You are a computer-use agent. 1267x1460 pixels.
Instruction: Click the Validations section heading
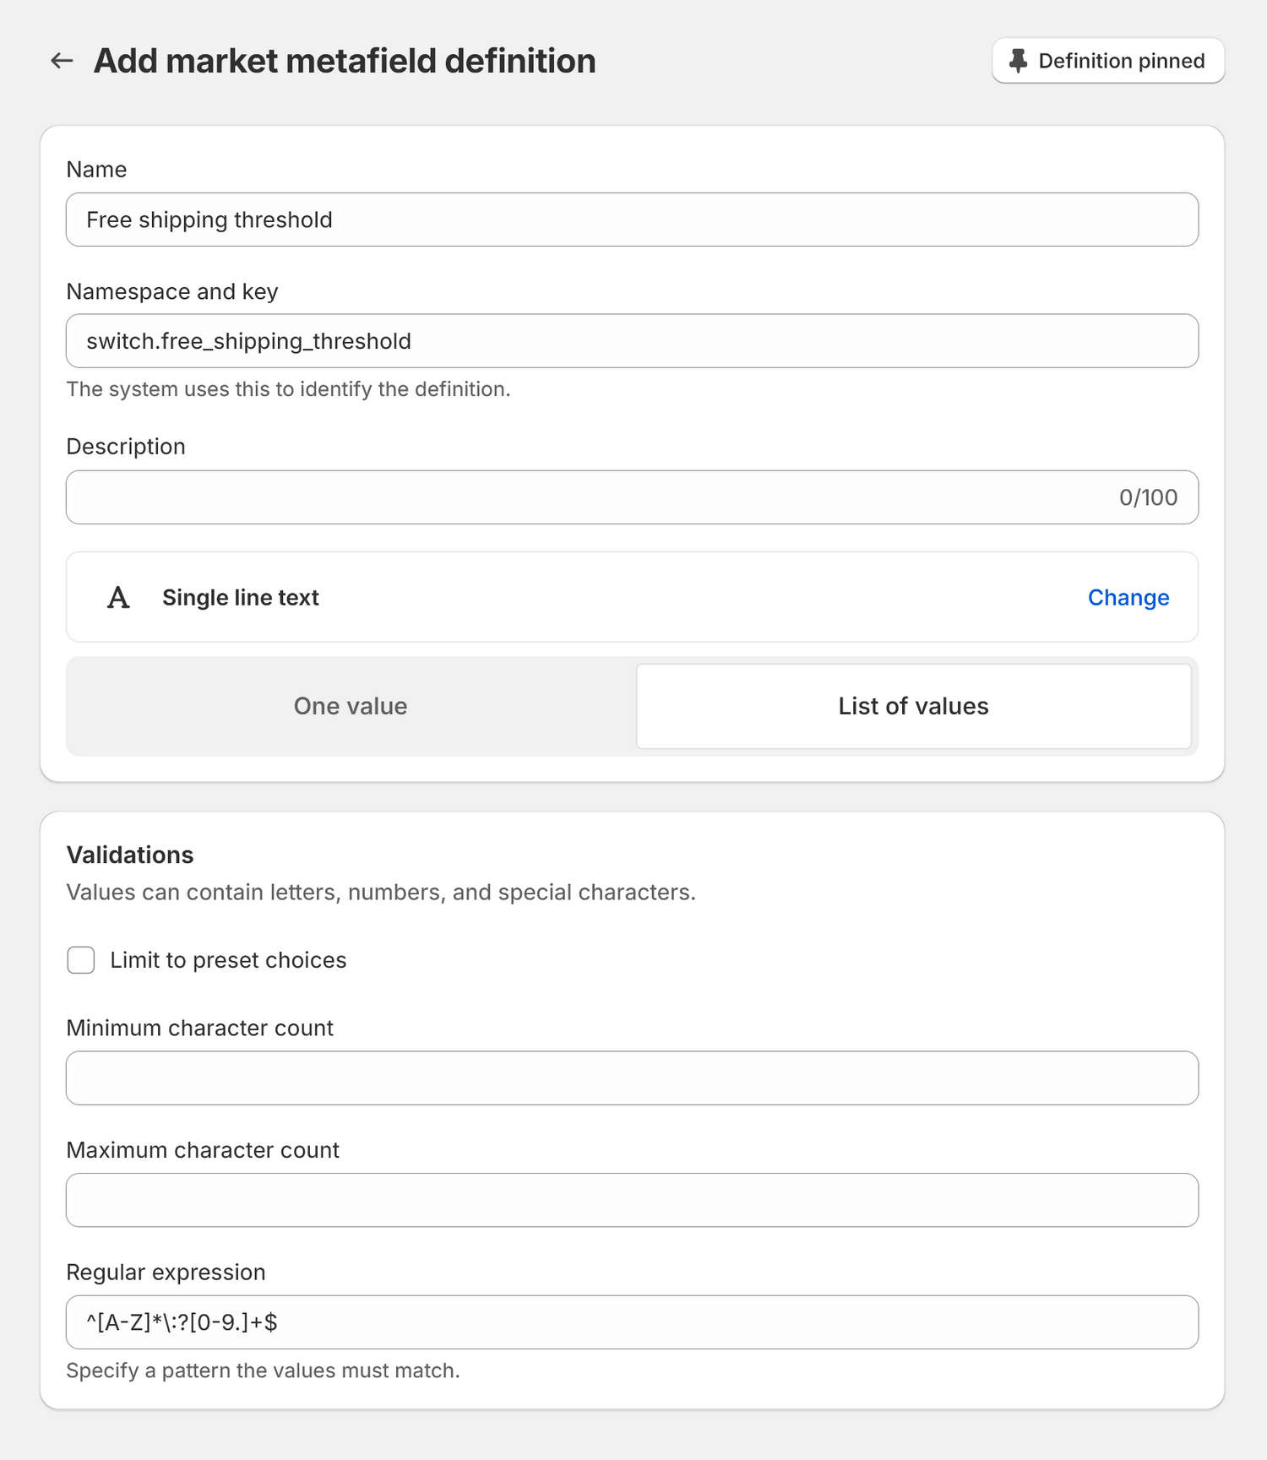pos(130,855)
